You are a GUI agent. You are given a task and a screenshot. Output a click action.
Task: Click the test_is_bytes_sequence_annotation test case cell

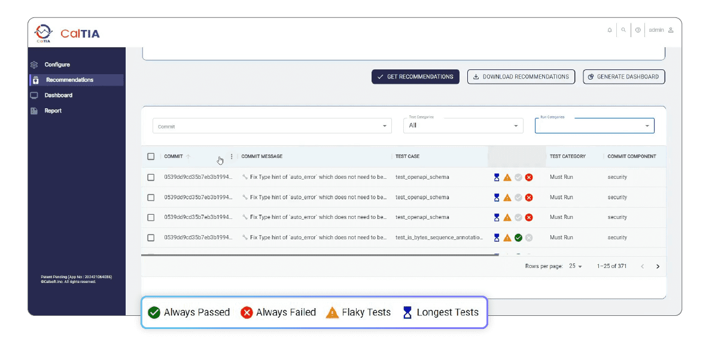(440, 238)
